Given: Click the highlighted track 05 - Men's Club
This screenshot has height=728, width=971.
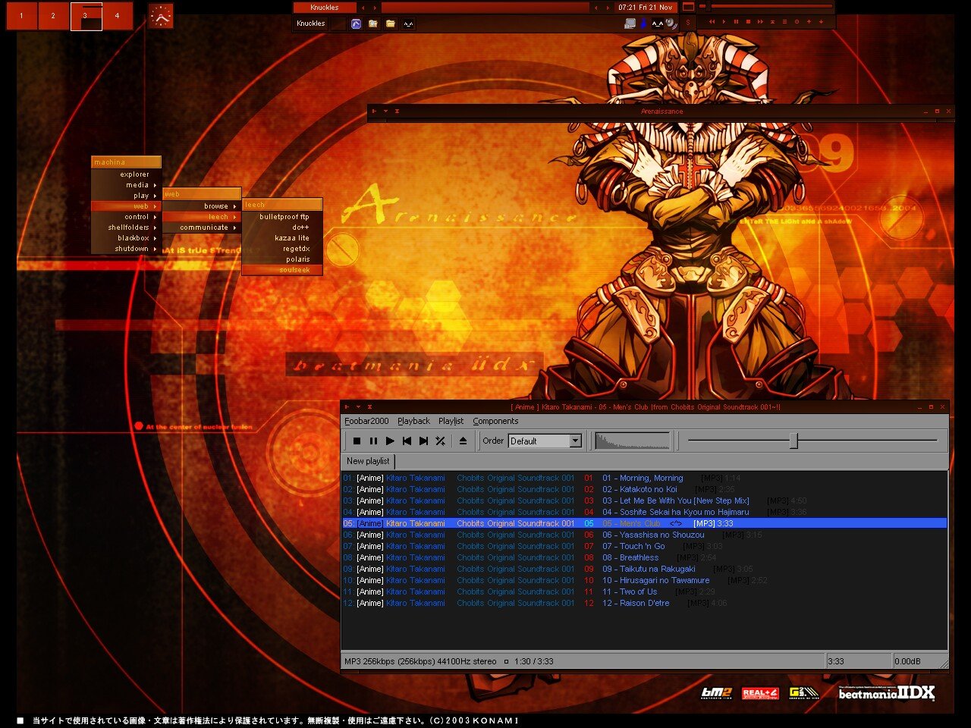Looking at the screenshot, I should (x=644, y=523).
